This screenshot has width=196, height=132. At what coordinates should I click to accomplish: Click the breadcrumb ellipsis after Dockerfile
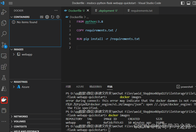click(88, 17)
